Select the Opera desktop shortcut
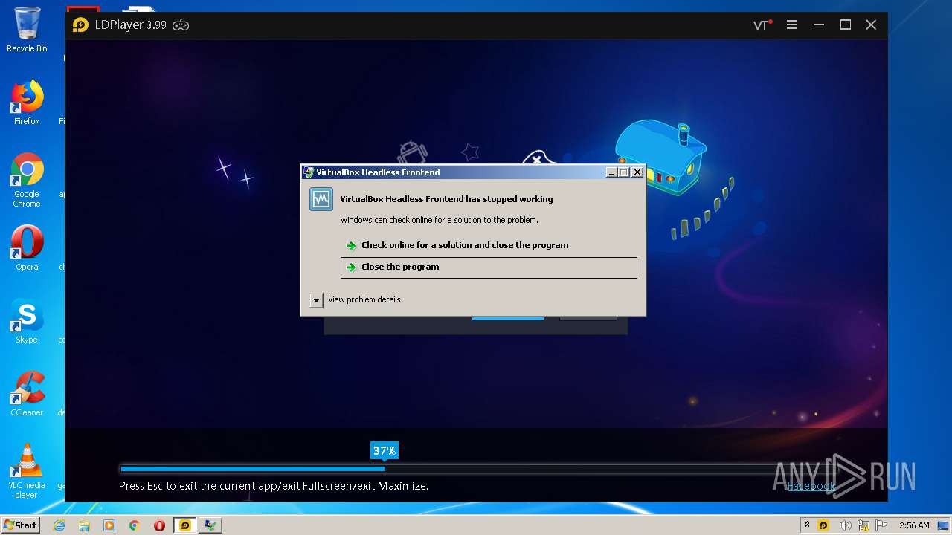Image resolution: width=952 pixels, height=535 pixels. (27, 248)
